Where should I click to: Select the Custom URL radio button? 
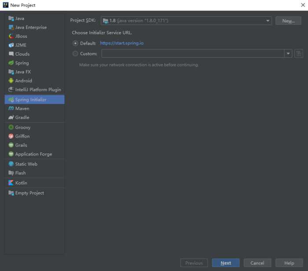pyautogui.click(x=75, y=54)
